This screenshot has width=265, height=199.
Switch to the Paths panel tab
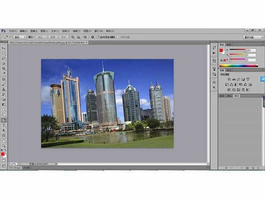237,96
